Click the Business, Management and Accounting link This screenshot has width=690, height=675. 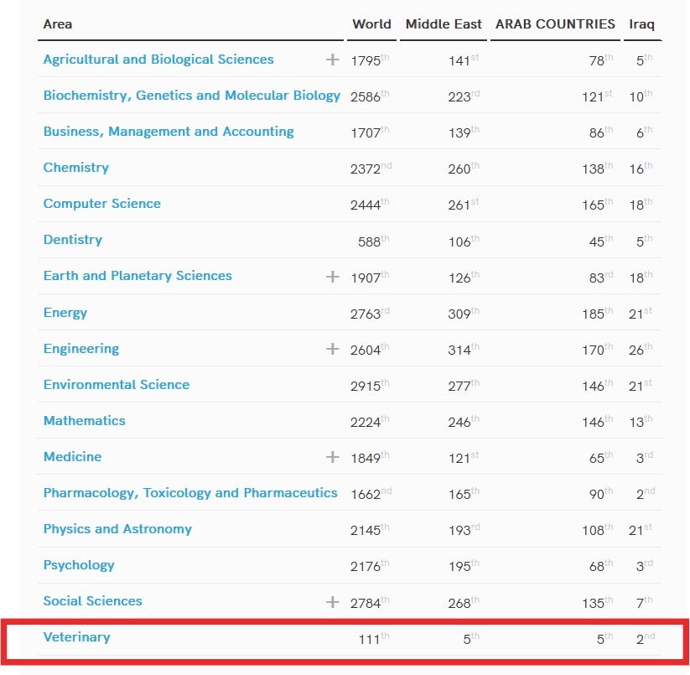pyautogui.click(x=169, y=132)
